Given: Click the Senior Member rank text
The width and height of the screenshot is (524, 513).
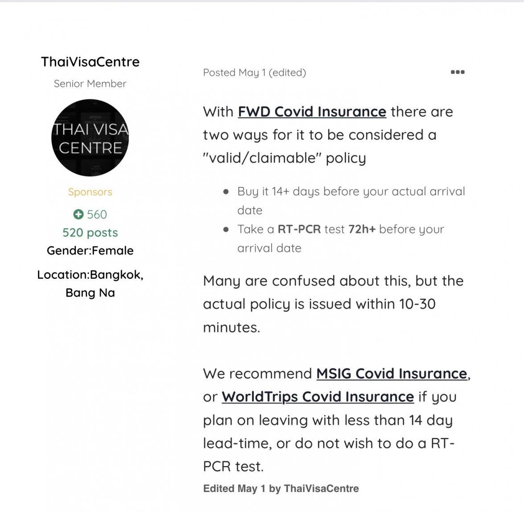Looking at the screenshot, I should [x=90, y=83].
